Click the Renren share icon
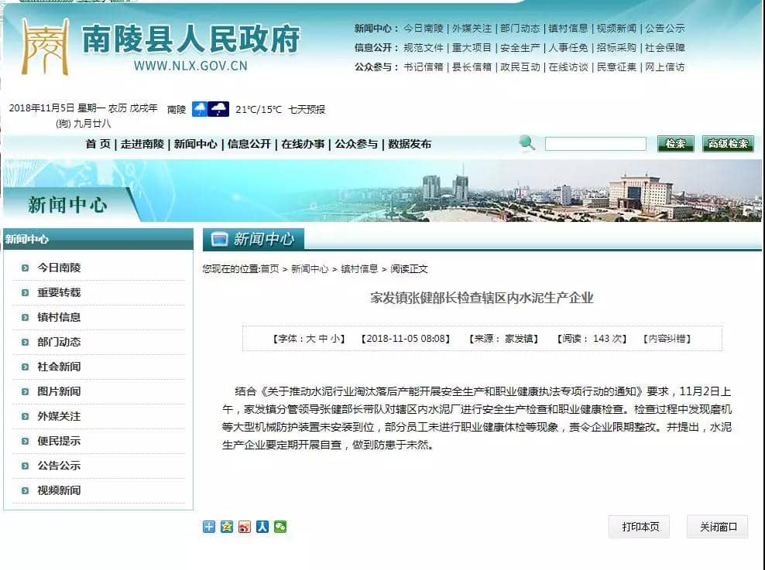765x570 pixels. click(x=262, y=527)
